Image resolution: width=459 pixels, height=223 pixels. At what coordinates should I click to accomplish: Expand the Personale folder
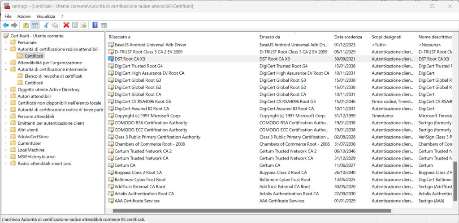point(5,42)
